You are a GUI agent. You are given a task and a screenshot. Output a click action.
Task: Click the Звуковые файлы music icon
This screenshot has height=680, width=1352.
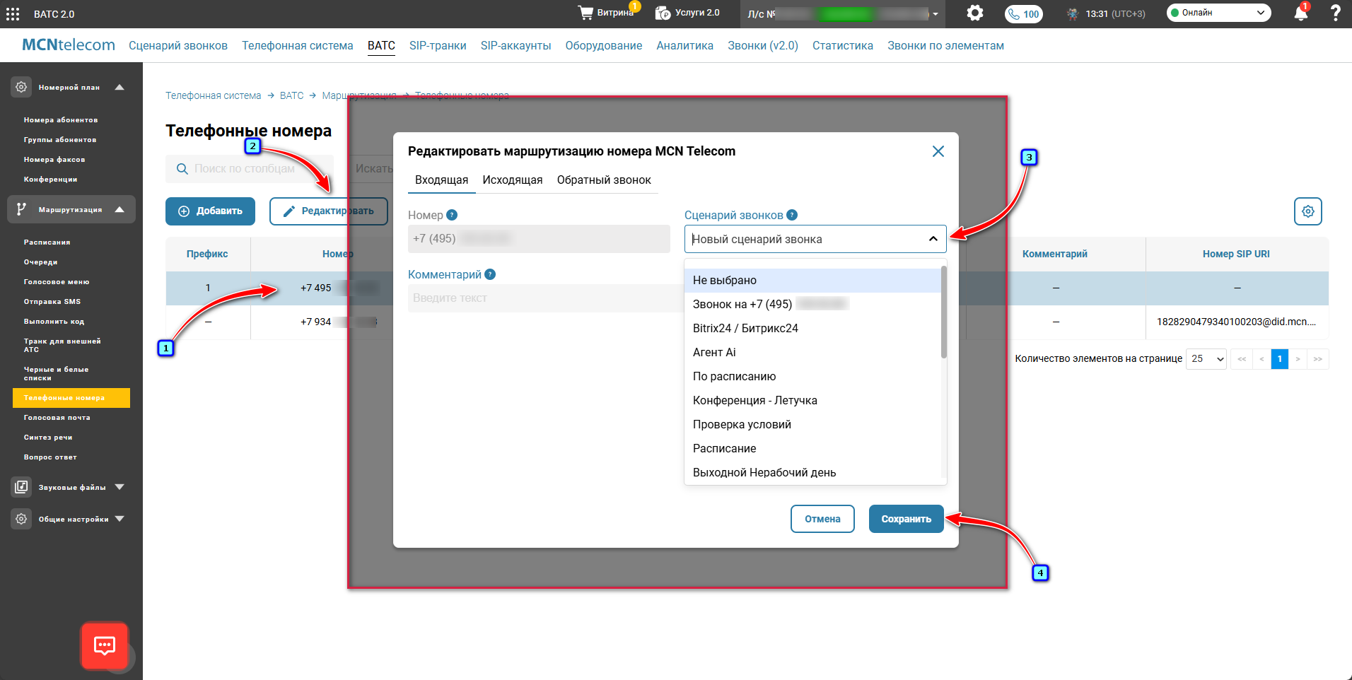[21, 487]
